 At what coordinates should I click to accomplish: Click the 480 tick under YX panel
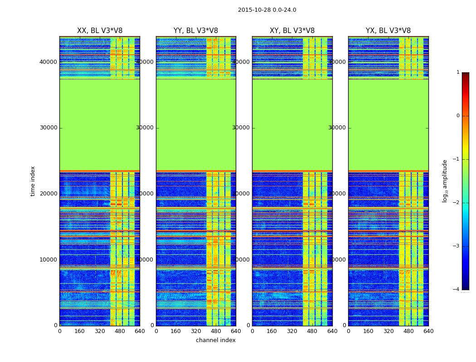pos(408,331)
